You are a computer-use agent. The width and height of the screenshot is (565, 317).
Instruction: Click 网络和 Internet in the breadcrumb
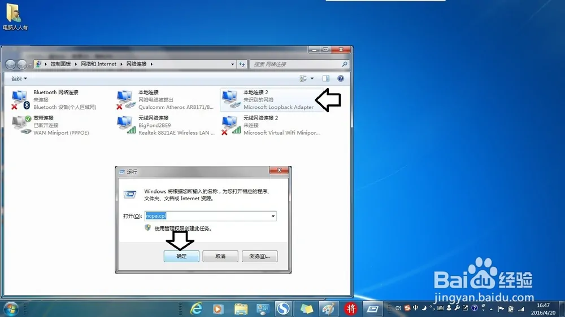(x=99, y=64)
